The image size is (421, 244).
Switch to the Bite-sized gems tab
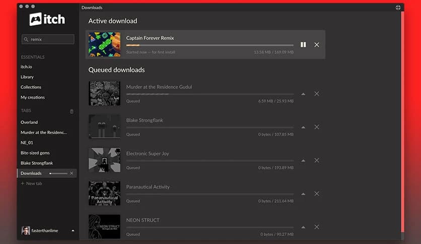point(35,153)
